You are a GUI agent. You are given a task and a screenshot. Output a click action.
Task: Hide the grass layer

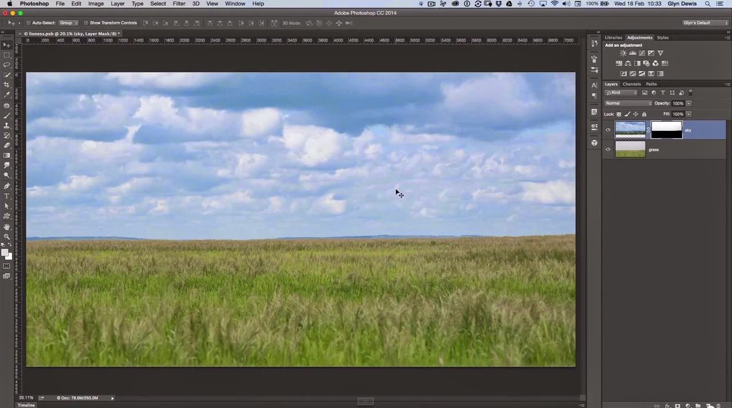(608, 149)
